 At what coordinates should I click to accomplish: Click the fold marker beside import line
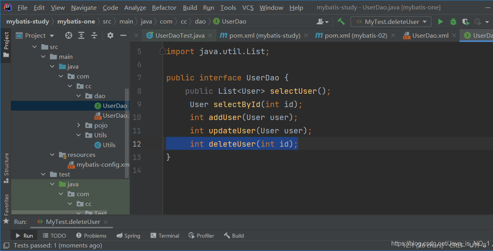point(162,51)
